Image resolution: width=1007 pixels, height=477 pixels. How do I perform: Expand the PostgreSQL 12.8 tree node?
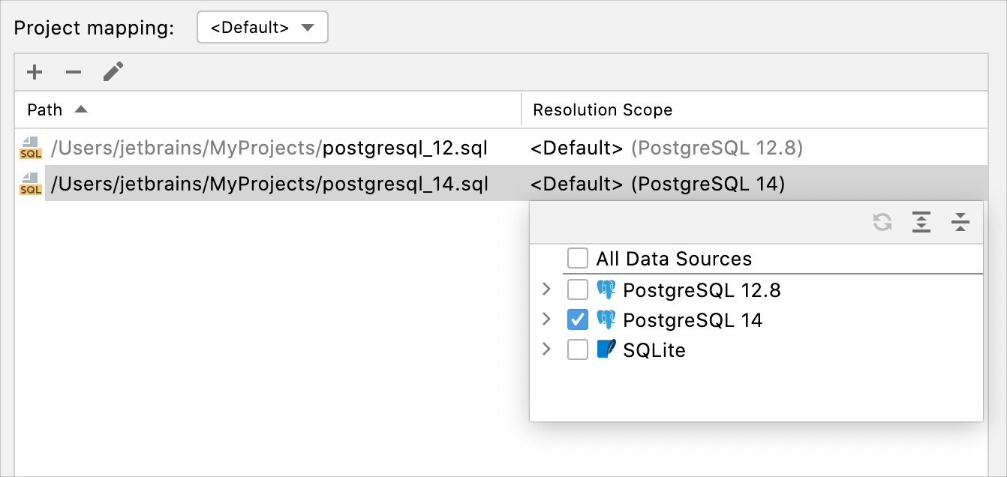546,289
